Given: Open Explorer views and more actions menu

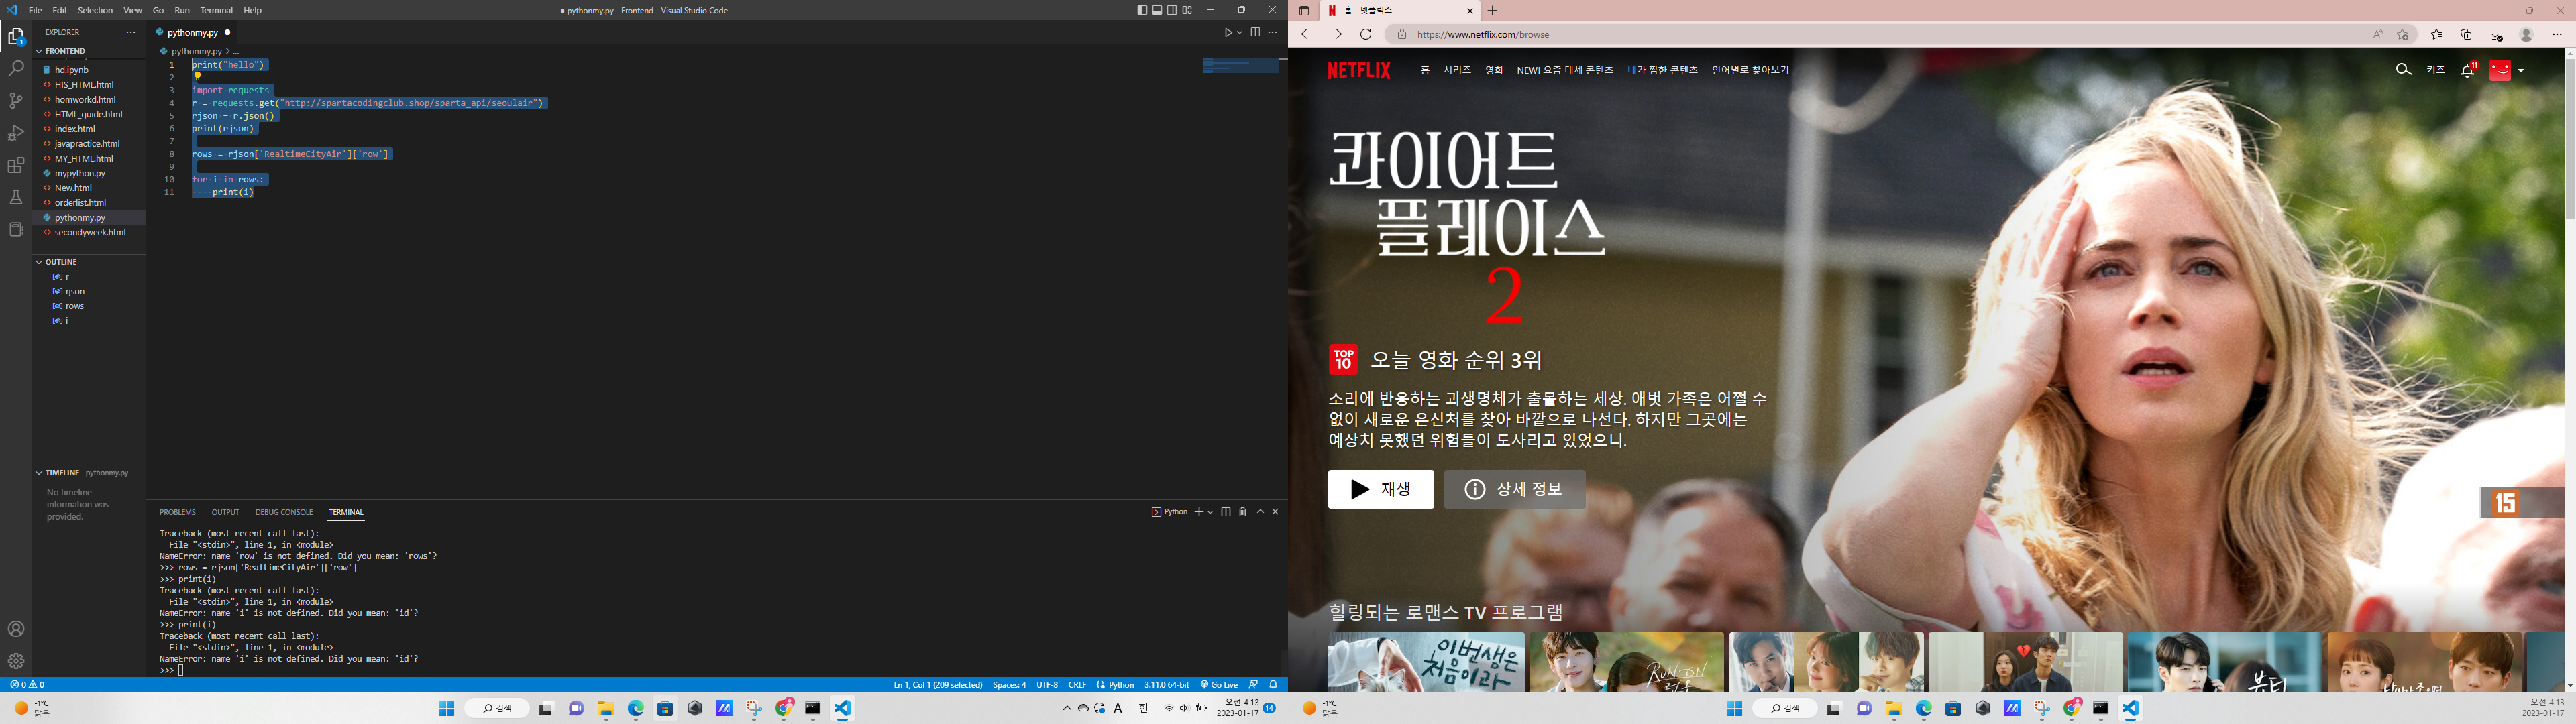Looking at the screenshot, I should tap(130, 32).
